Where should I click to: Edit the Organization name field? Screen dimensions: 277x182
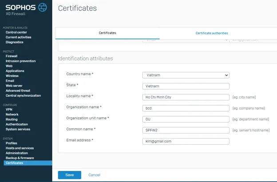[186, 108]
